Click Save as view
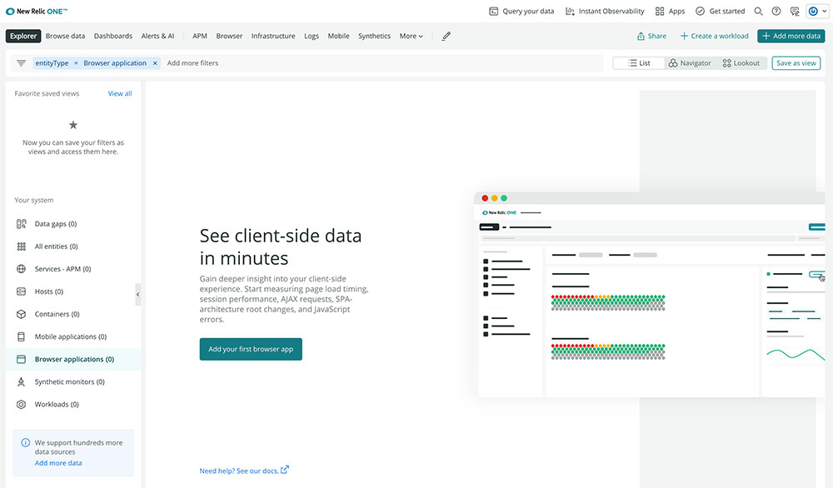 (x=796, y=63)
